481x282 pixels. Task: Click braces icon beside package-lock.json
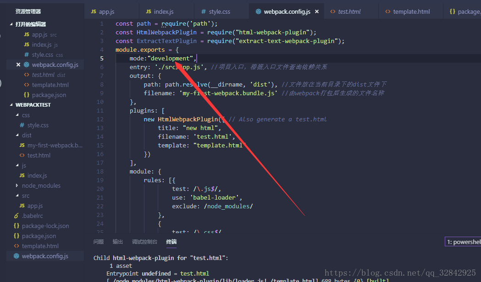tap(17, 226)
